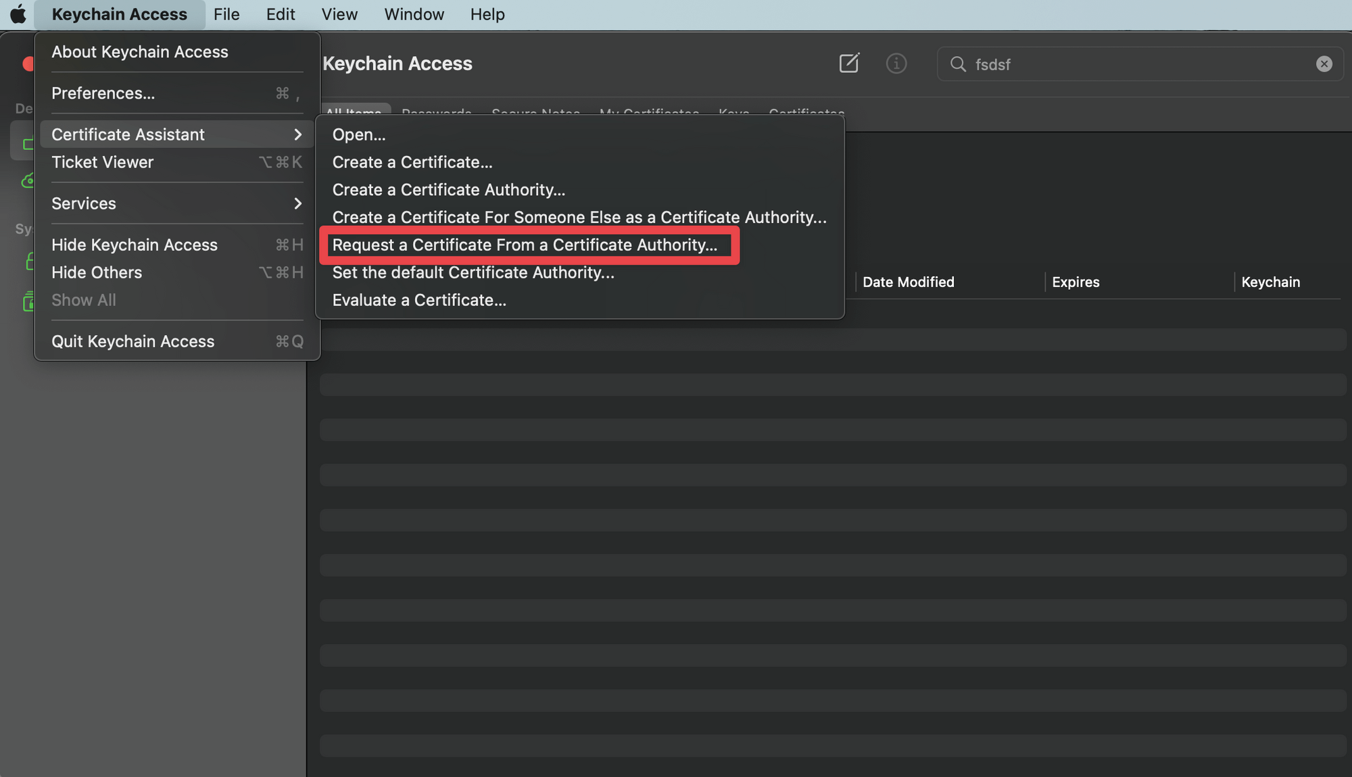This screenshot has height=777, width=1352.
Task: Click the info (ⓘ) icon in the toolbar
Action: (x=896, y=63)
